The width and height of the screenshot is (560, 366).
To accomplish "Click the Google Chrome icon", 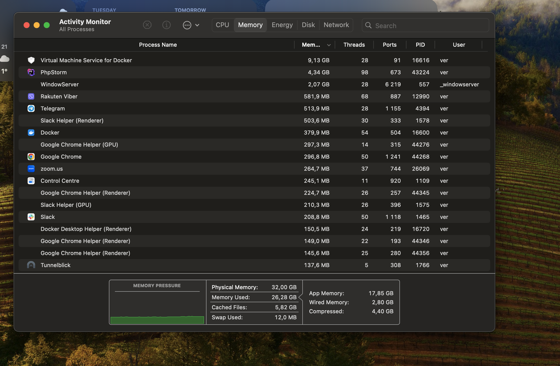I will click(31, 157).
